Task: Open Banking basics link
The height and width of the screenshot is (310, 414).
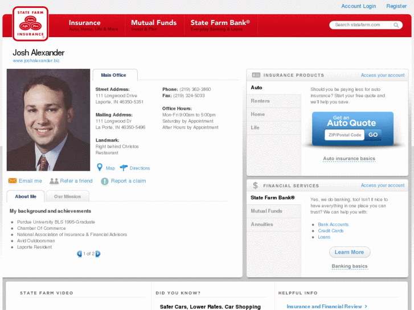Action: click(x=349, y=266)
